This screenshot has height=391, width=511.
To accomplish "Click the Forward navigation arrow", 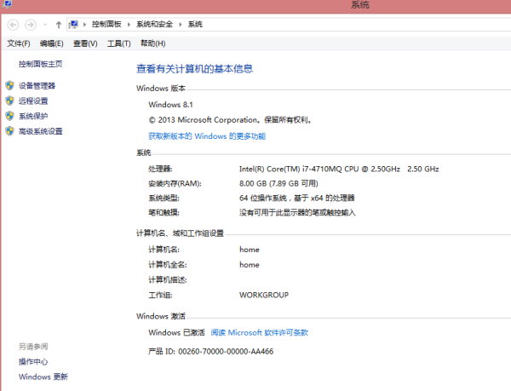I will click(x=31, y=25).
